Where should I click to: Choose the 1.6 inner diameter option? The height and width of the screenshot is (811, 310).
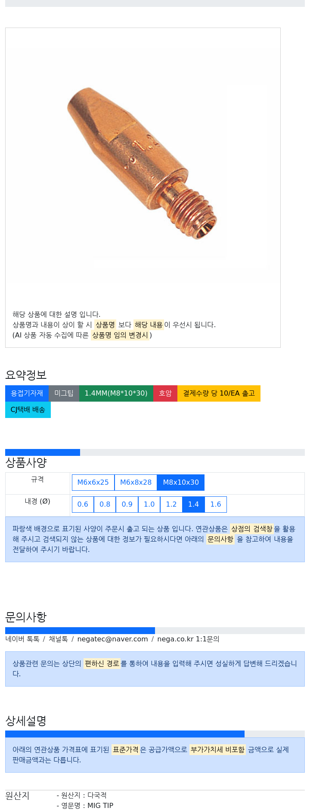click(x=216, y=505)
